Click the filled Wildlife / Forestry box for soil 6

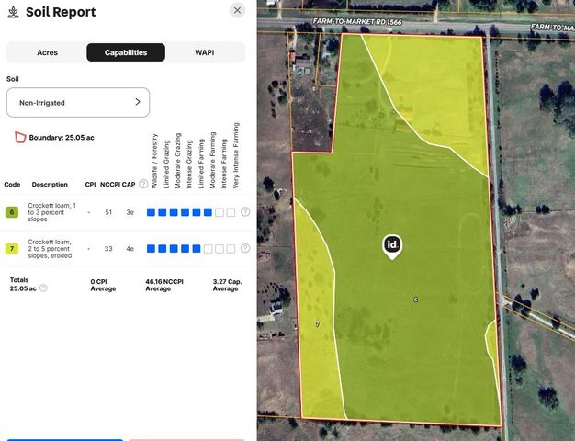[152, 212]
